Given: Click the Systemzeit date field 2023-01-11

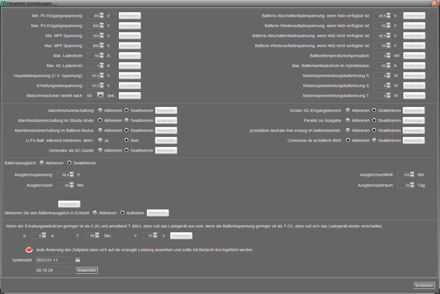Looking at the screenshot, I should 54,260.
